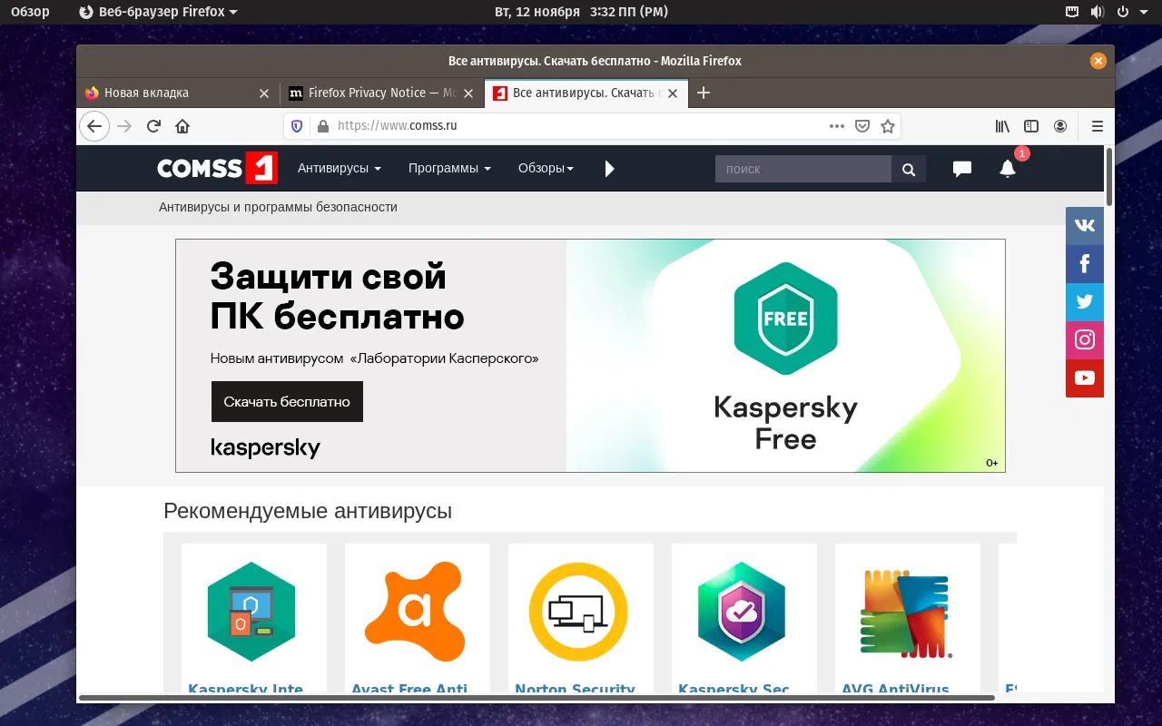The image size is (1162, 726).
Task: Close the Новая вкладка tab
Action: [264, 93]
